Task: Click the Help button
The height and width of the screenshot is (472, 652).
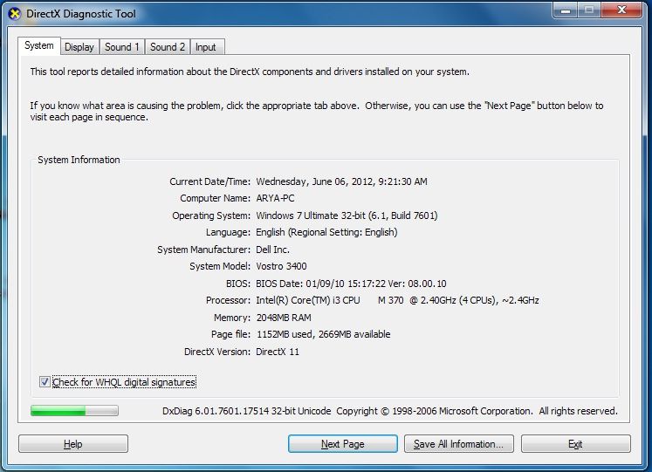Action: [x=73, y=444]
